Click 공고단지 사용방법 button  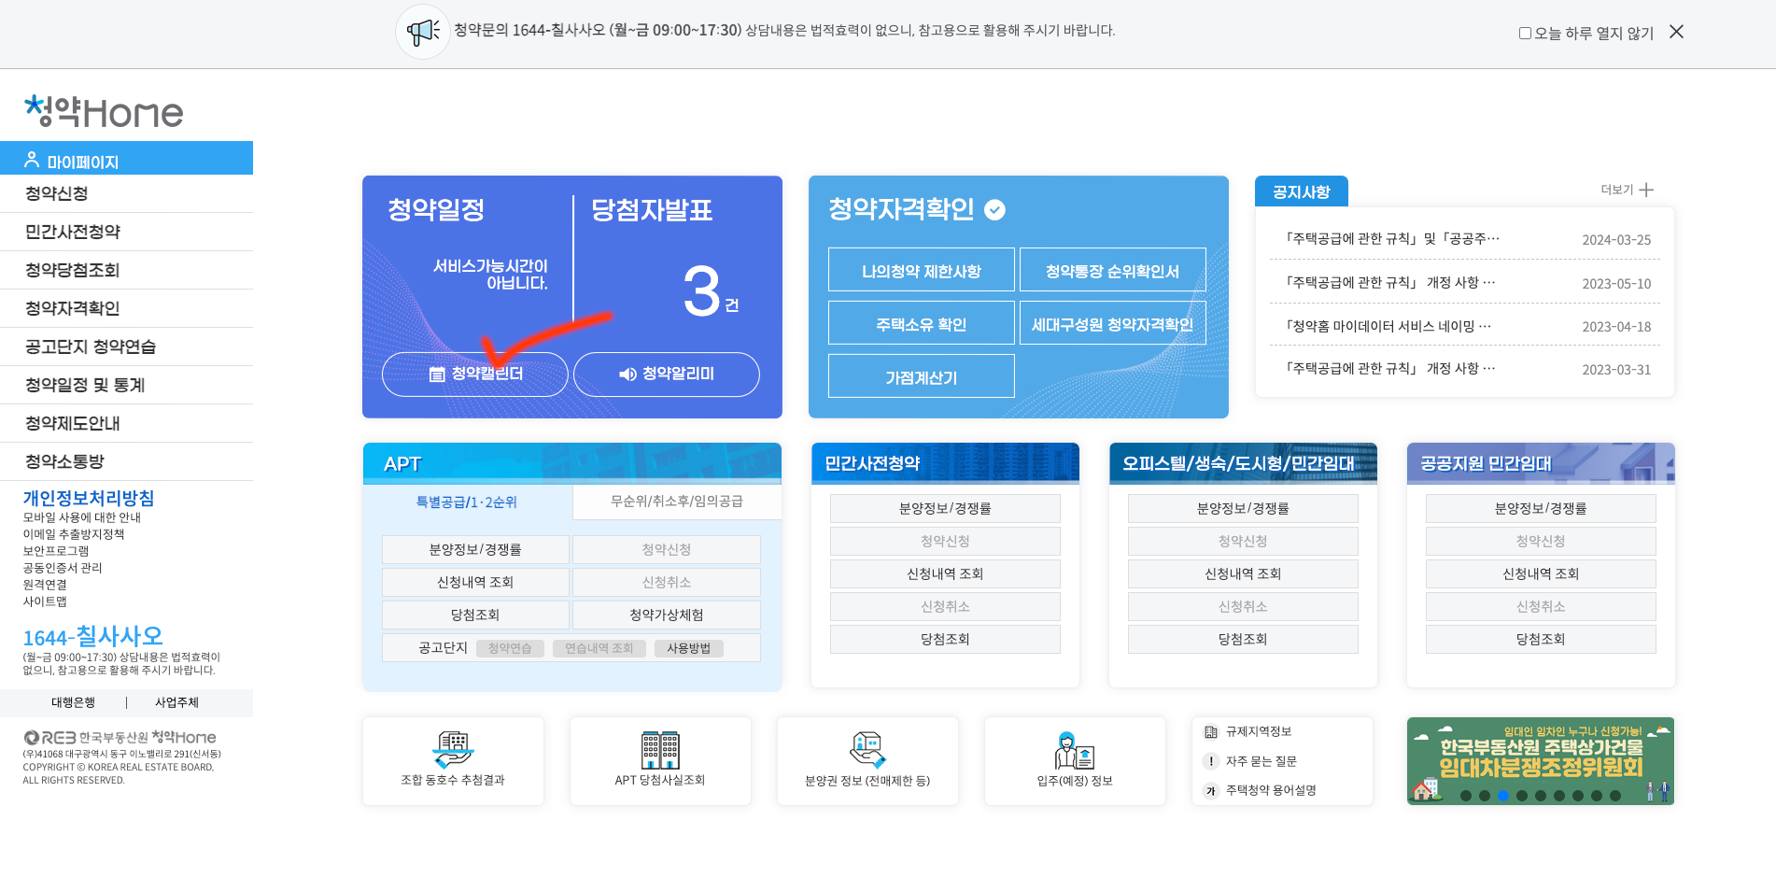[689, 648]
